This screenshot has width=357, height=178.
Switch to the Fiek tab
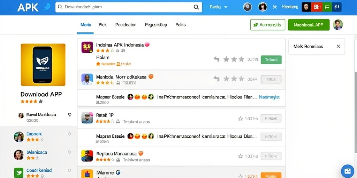pyautogui.click(x=103, y=25)
